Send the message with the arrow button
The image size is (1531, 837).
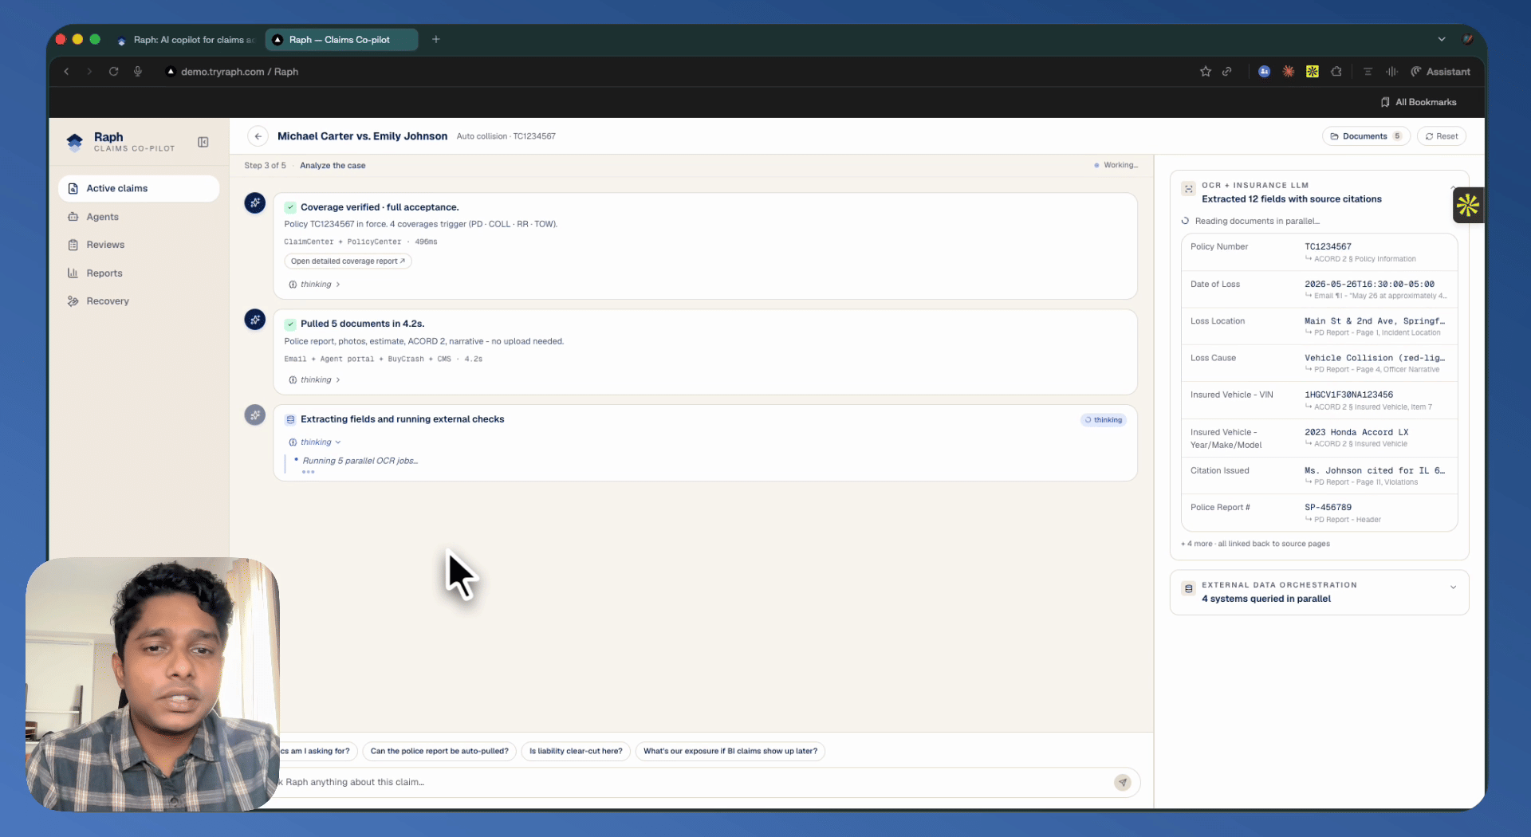(1123, 782)
